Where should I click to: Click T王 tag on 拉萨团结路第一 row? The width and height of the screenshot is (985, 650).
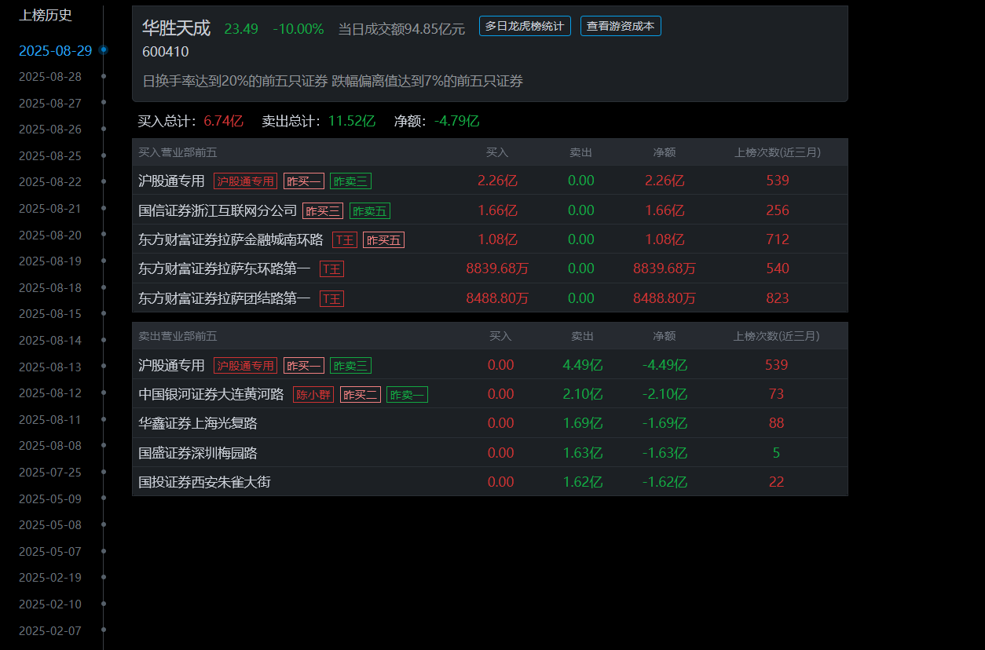click(x=331, y=299)
